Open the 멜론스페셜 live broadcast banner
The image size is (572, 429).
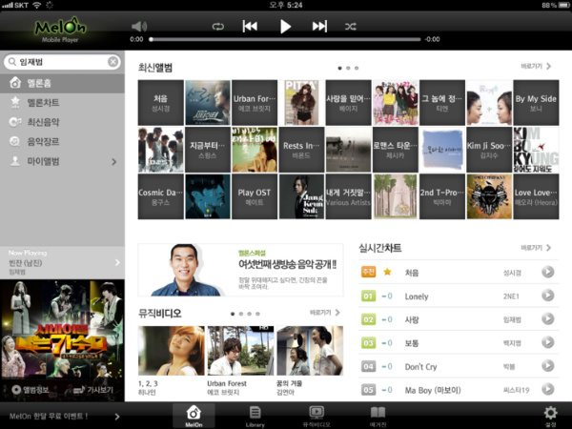tap(240, 270)
